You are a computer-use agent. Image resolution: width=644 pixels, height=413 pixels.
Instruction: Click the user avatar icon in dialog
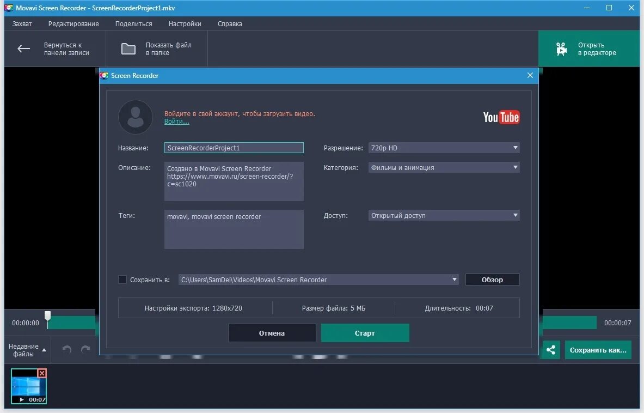pyautogui.click(x=136, y=117)
